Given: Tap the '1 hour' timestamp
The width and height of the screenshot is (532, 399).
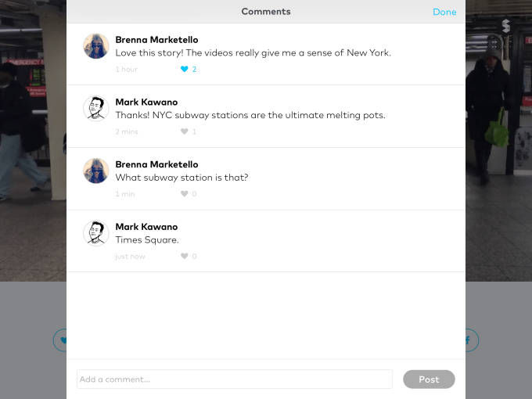Looking at the screenshot, I should [x=127, y=69].
